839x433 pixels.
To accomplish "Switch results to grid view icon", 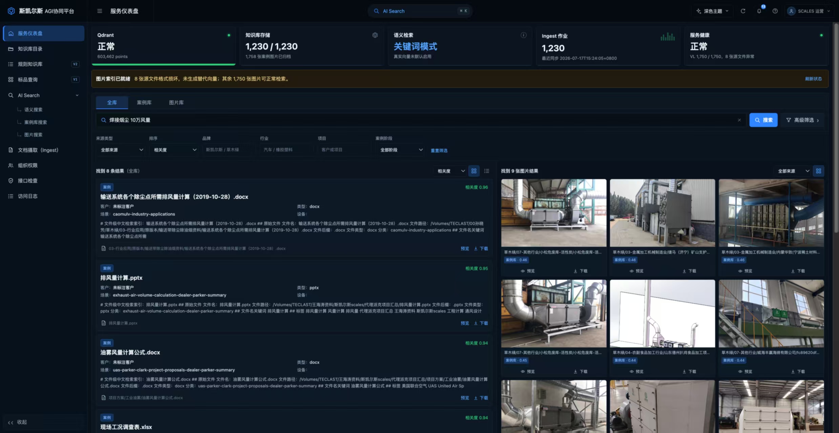I will coord(474,171).
